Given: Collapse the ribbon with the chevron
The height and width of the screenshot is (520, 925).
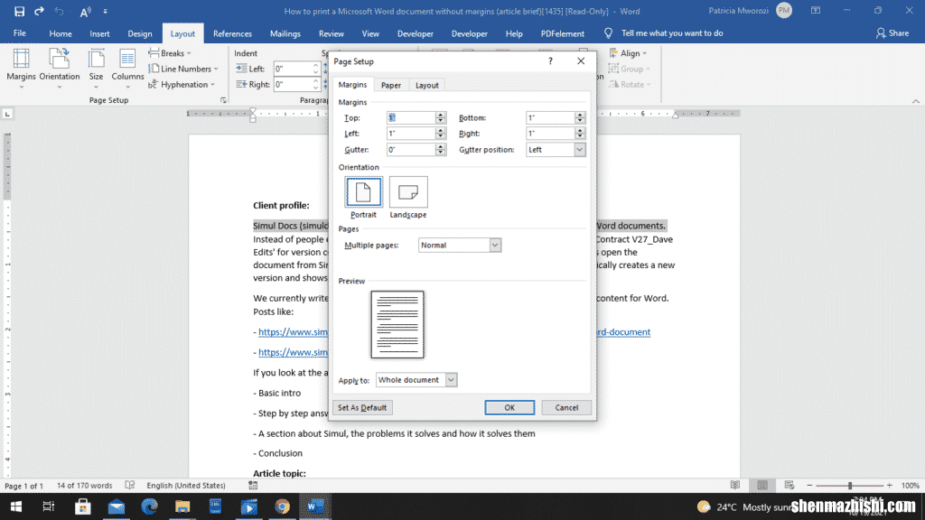Looking at the screenshot, I should pos(916,101).
